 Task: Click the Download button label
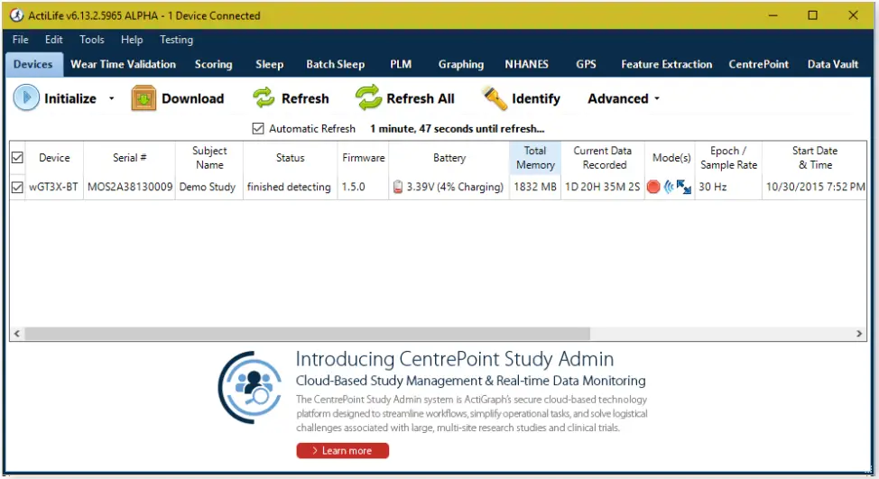click(x=192, y=98)
